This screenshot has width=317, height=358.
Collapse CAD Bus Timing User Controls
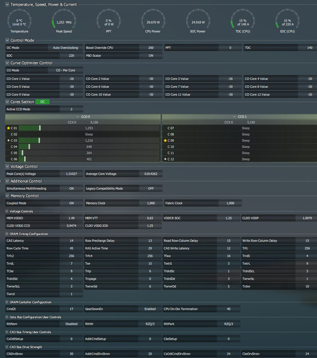[7, 332]
